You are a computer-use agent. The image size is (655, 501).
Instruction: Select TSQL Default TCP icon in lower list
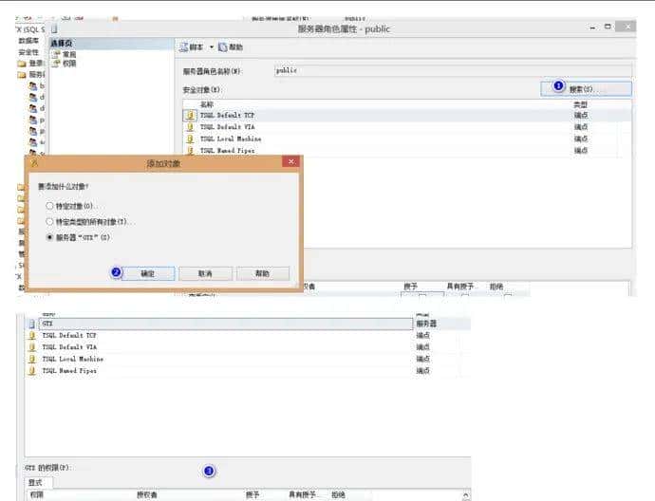[x=32, y=335]
